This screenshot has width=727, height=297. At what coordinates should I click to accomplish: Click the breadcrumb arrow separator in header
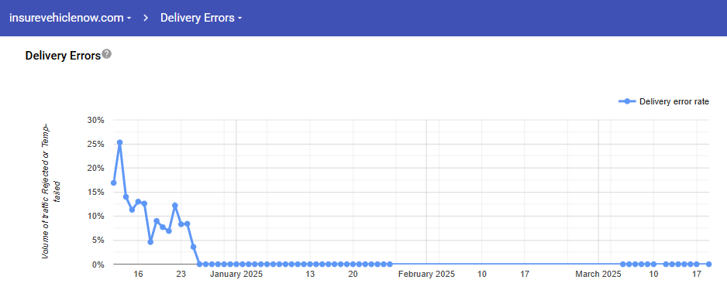pyautogui.click(x=146, y=18)
